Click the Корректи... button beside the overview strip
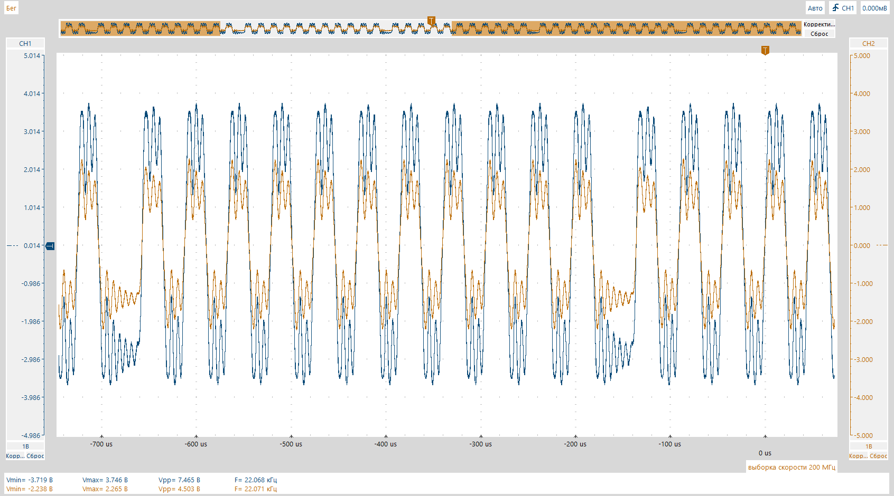Image resolution: width=894 pixels, height=496 pixels. tap(819, 24)
